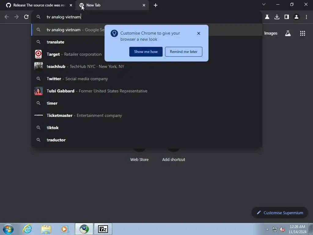Open the Images link

coord(271,33)
